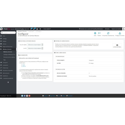The width and height of the screenshot is (125, 125).
Task: Click the Google Plus icon in footer
Action: (x=30, y=96)
